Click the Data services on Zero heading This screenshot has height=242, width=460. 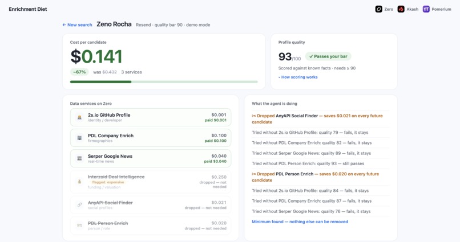tap(91, 104)
